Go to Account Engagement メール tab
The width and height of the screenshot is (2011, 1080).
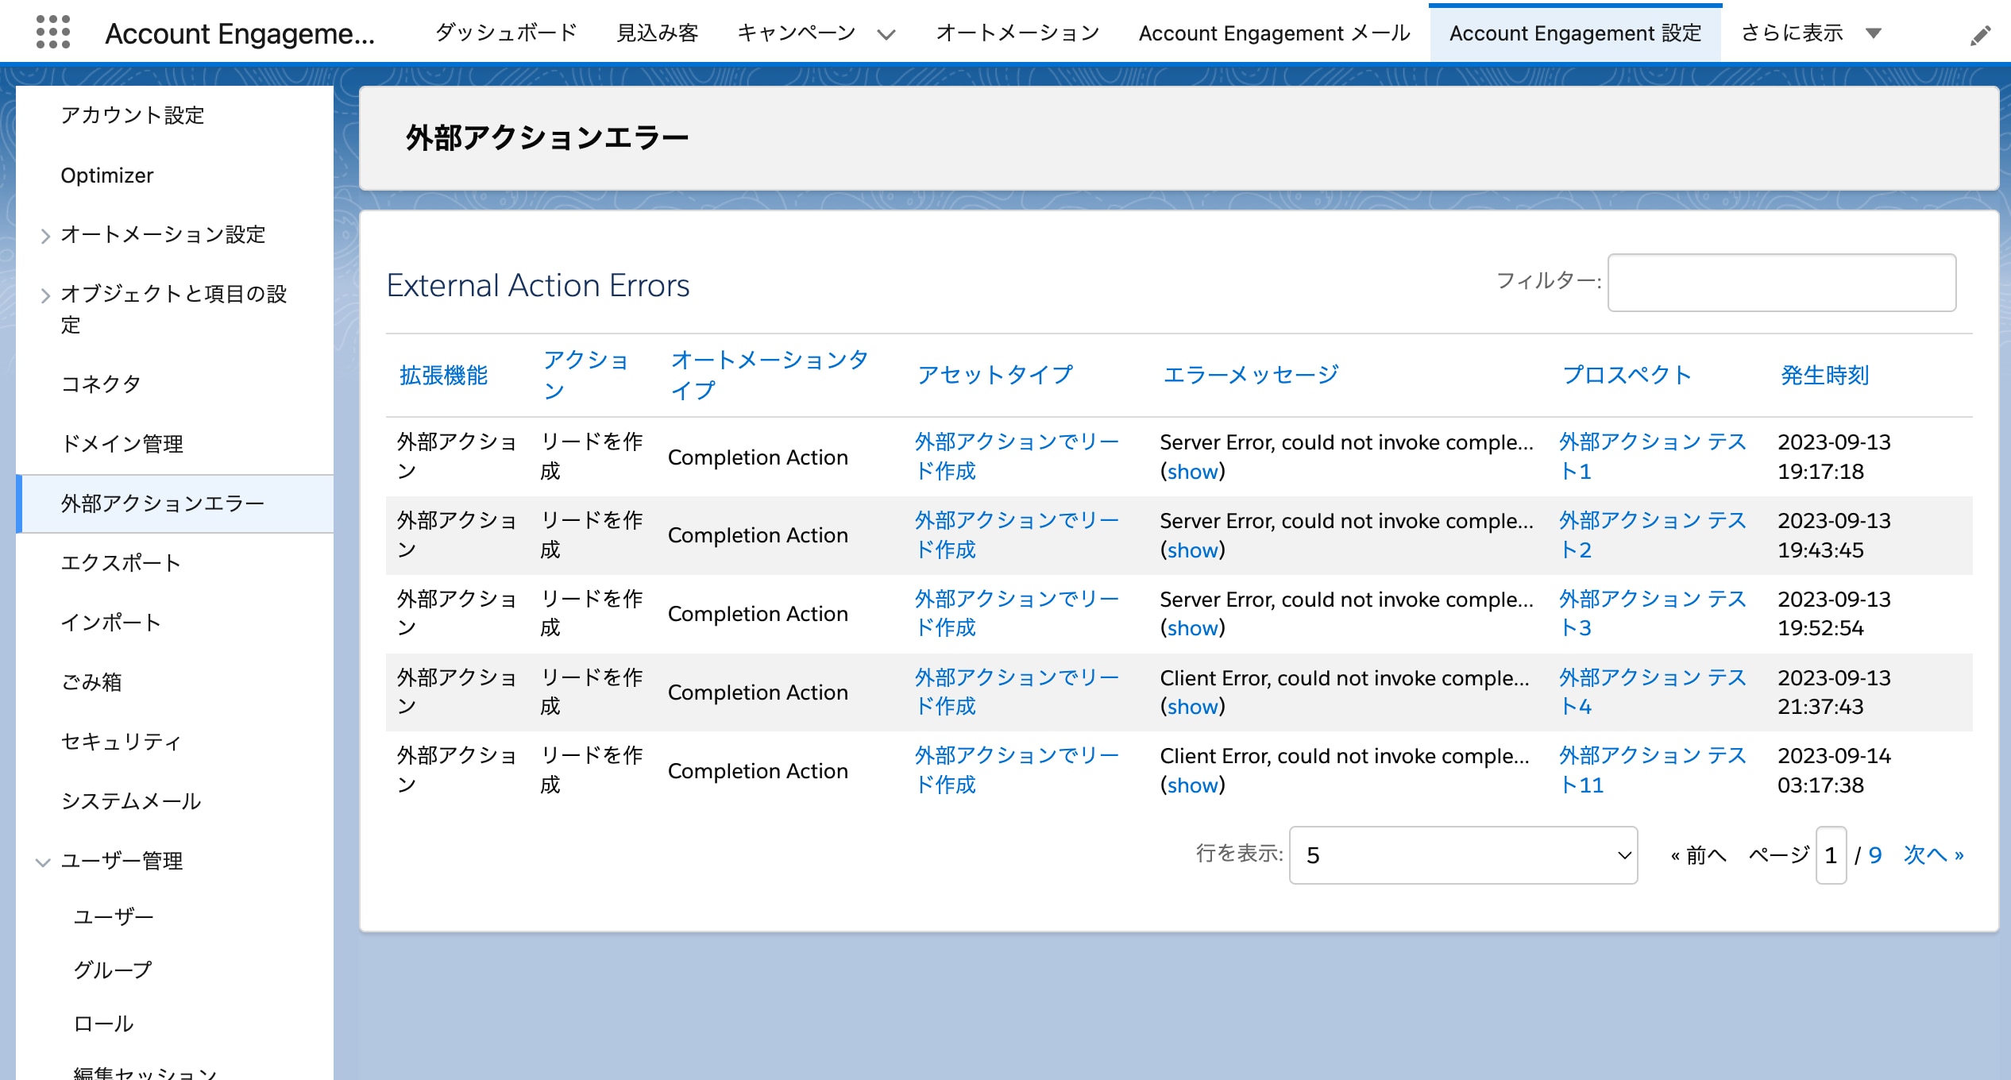(x=1274, y=33)
